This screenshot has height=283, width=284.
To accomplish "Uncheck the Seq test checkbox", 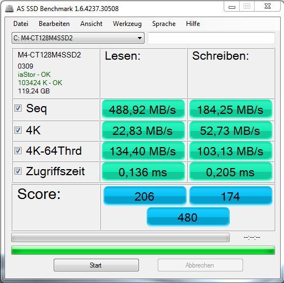I will tap(18, 108).
